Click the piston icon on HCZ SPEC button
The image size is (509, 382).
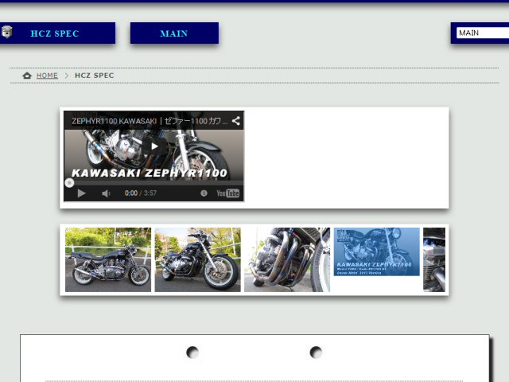6,32
